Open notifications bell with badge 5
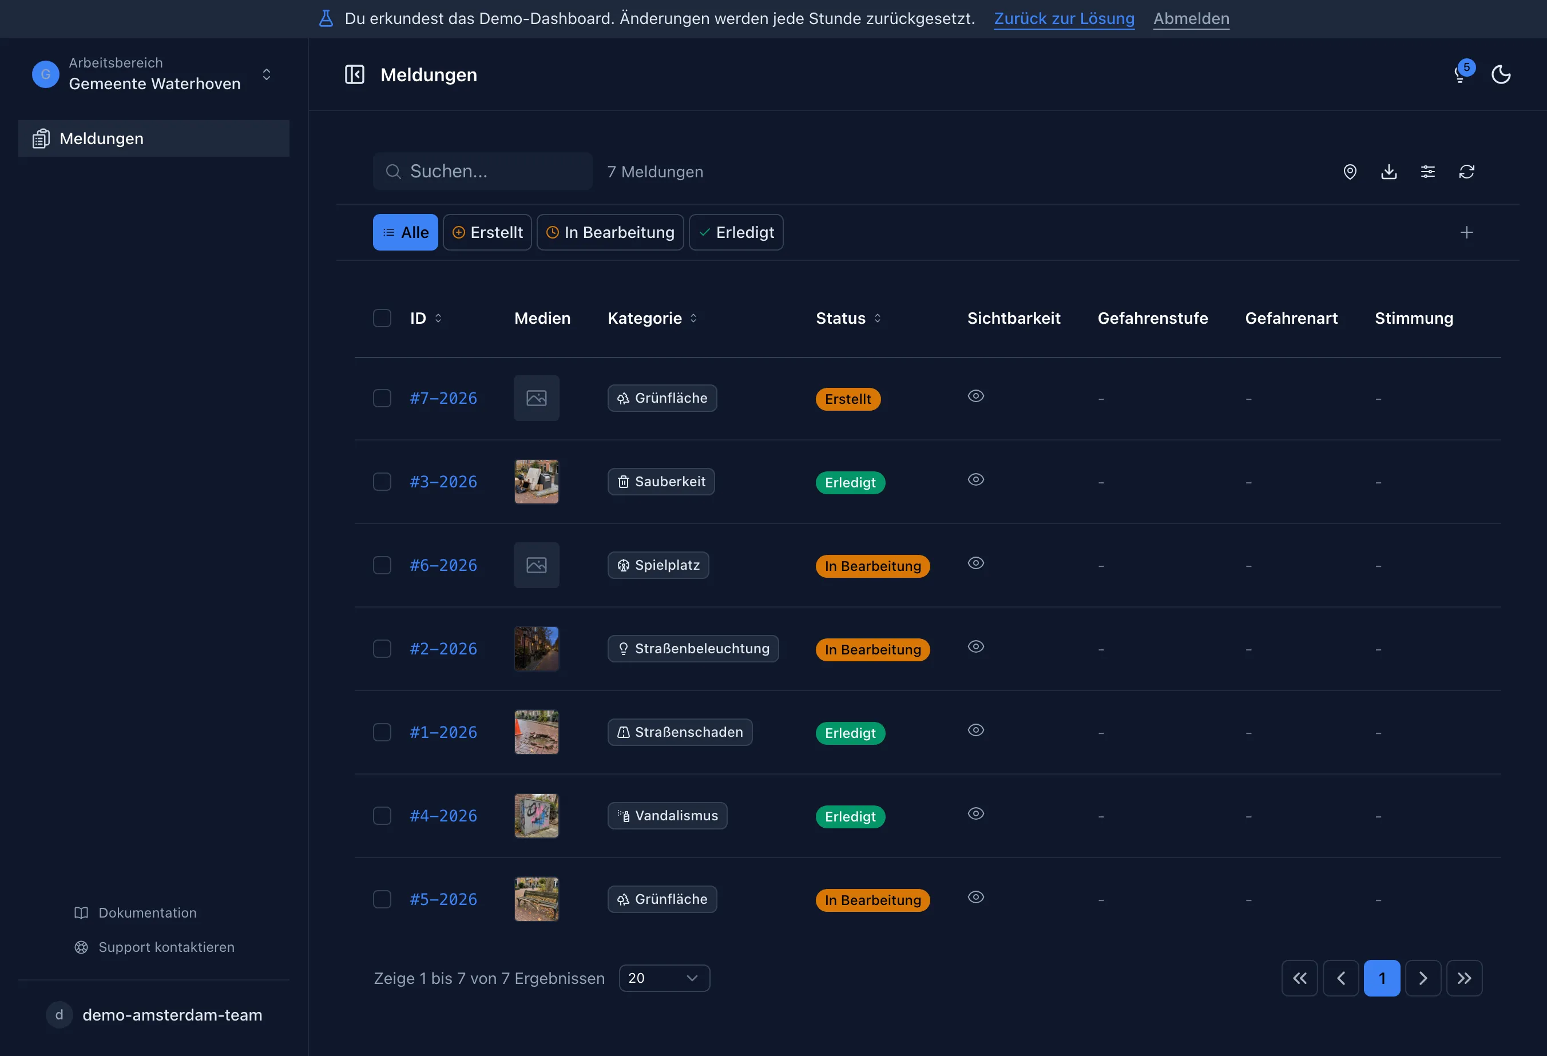 point(1463,73)
